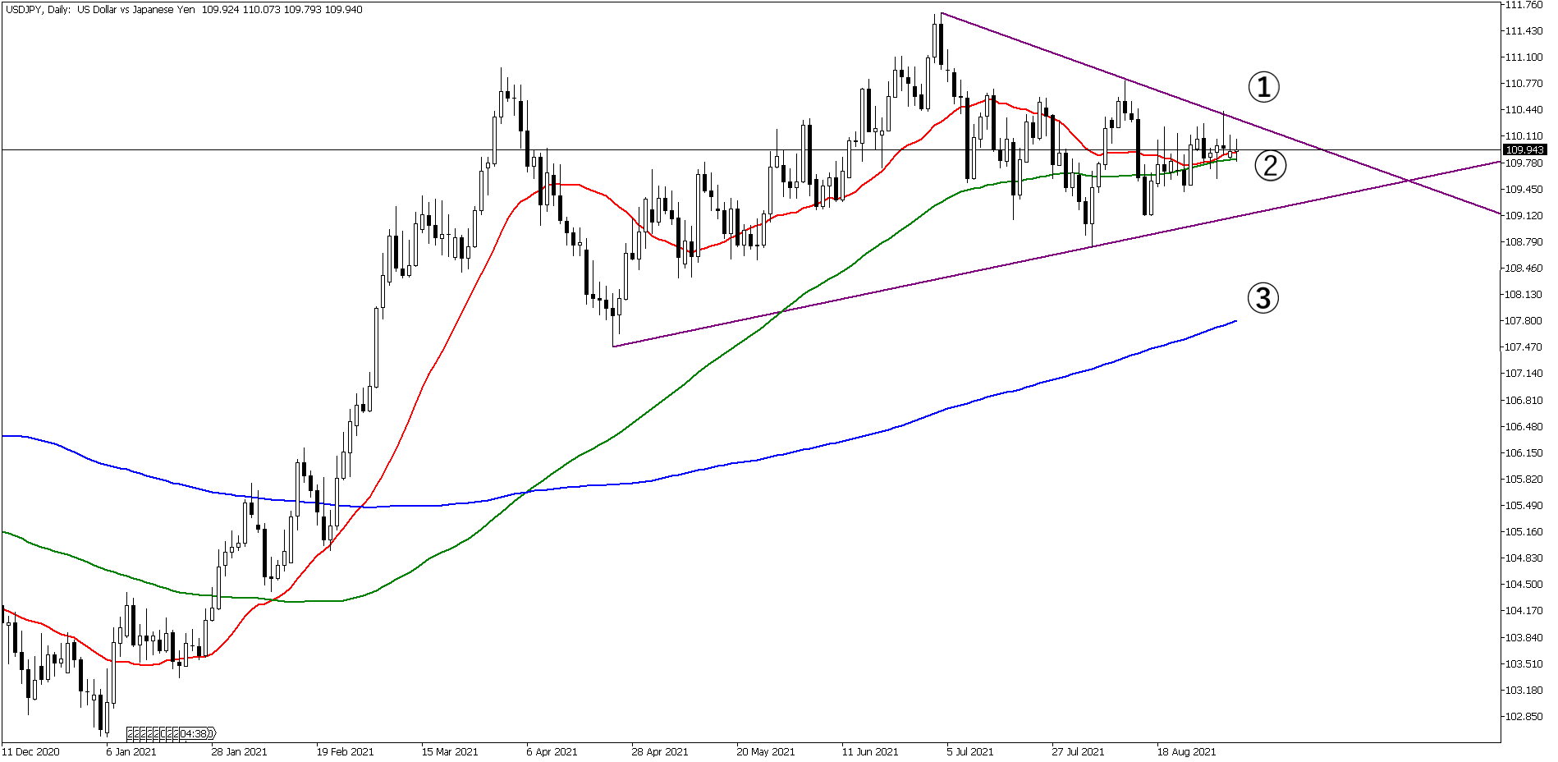Click the 110.110 price scale label

pos(1524,136)
